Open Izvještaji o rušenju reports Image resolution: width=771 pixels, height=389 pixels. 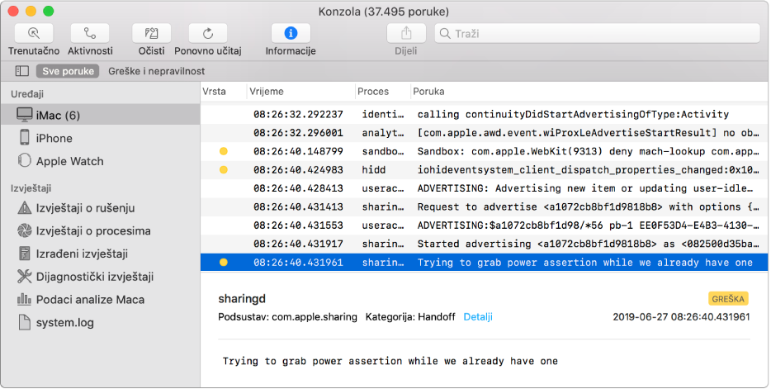(101, 208)
